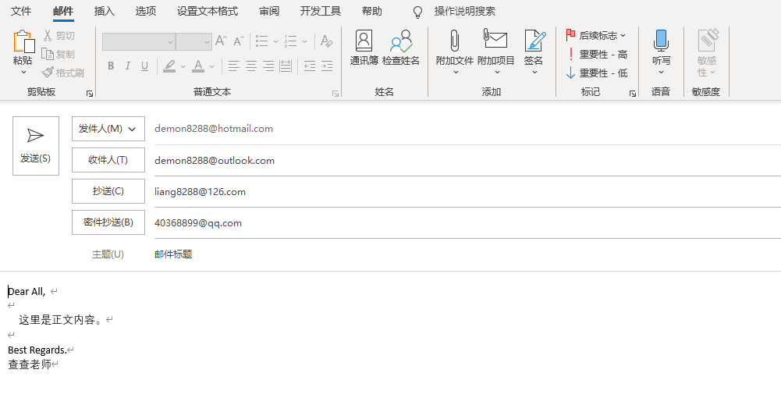Image resolution: width=781 pixels, height=398 pixels.
Task: Open the Developer (开发工具) tab
Action: tap(320, 11)
